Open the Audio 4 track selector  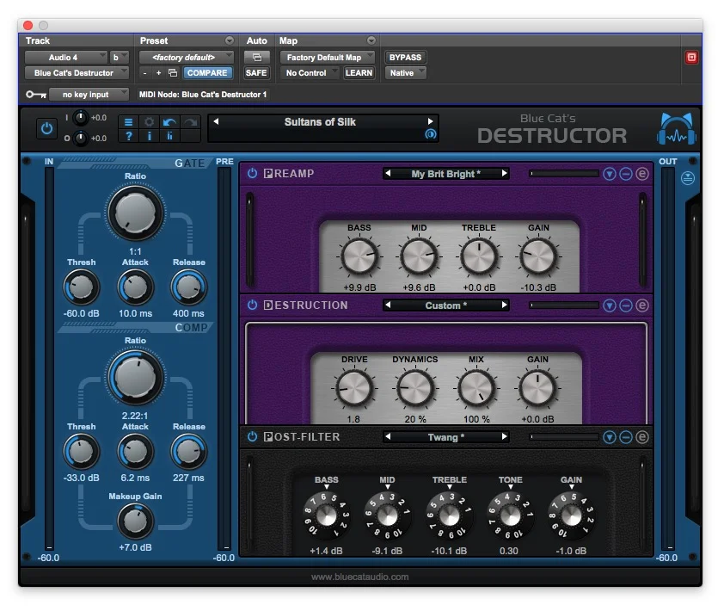(x=66, y=58)
